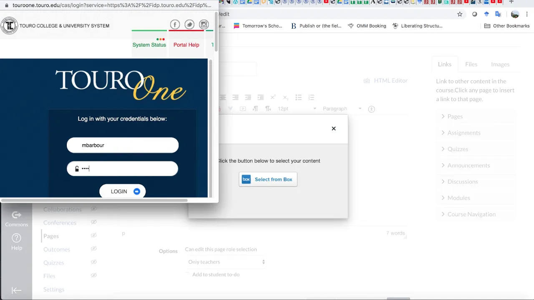Click the left-to-right paragraph direction icon
Image resolution: width=534 pixels, height=300 pixels.
pos(255,109)
